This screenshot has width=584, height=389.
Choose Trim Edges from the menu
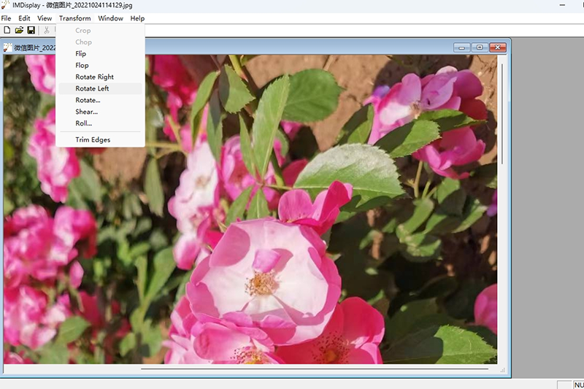tap(93, 140)
